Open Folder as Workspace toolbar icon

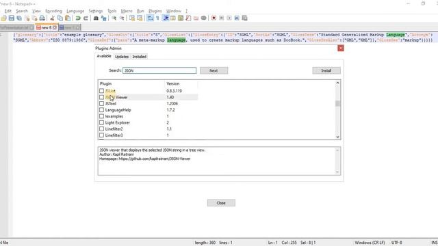coord(196,18)
